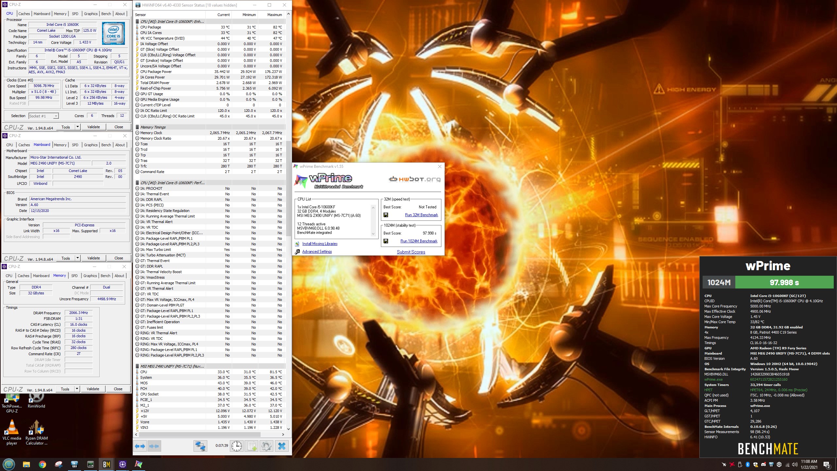Click Close button in Memory CPU-Z window
This screenshot has height=471, width=837.
point(118,389)
